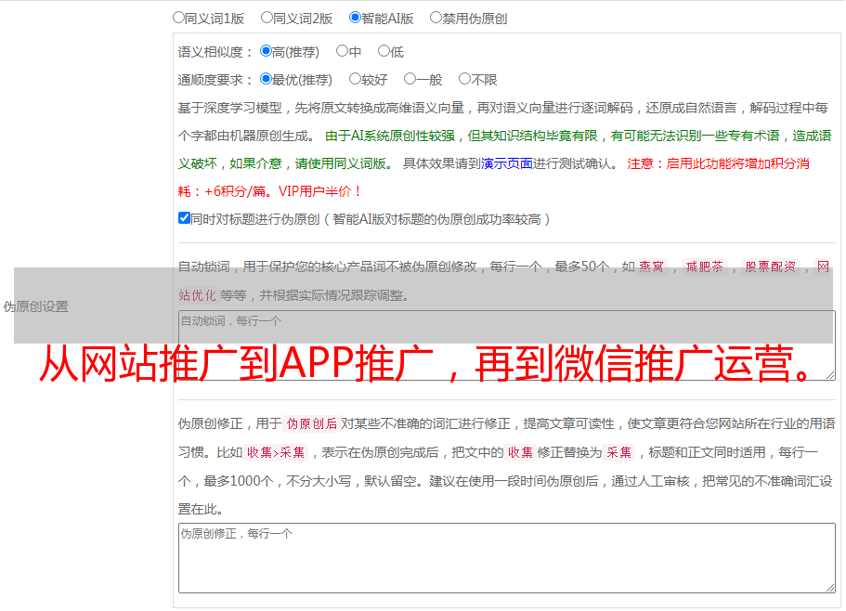Click the 收集>采集 example tag
The width and height of the screenshot is (846, 611).
click(x=276, y=452)
